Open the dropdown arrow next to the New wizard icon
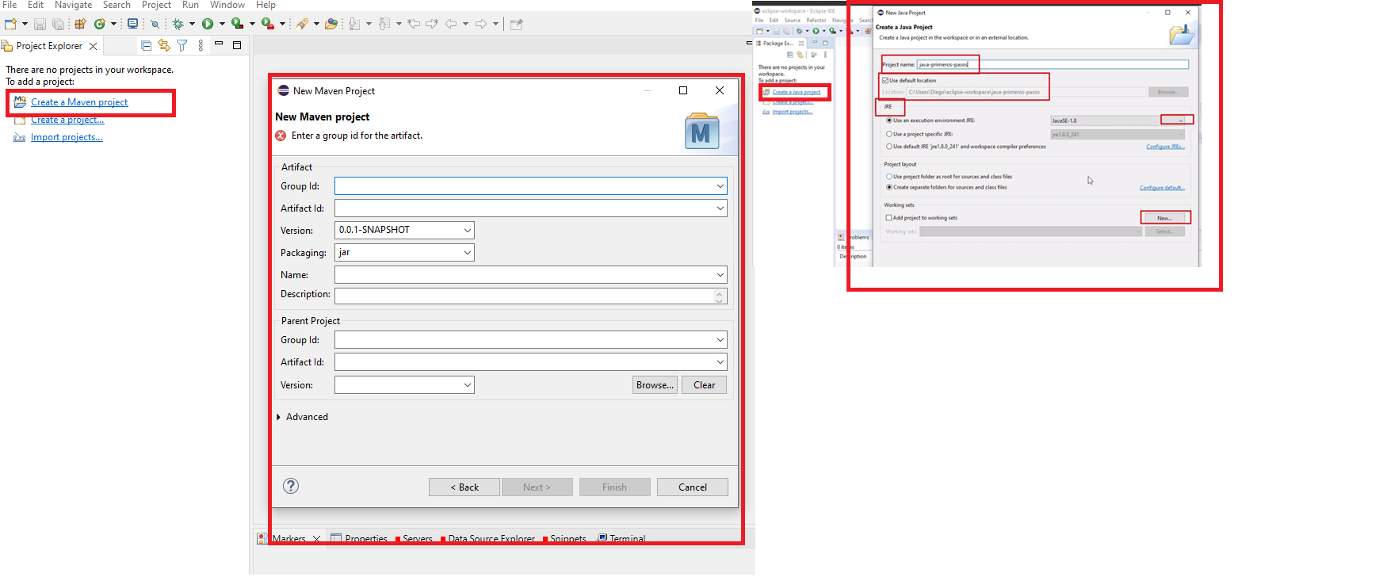Screen dimensions: 1391x577 tap(25, 24)
